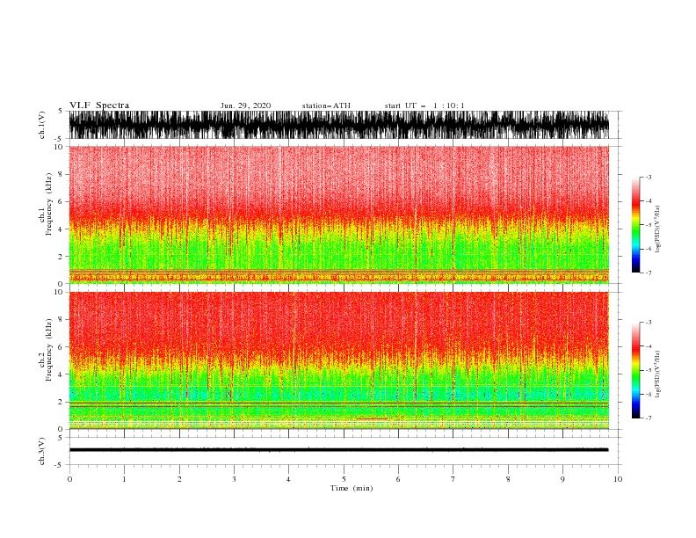Viewport: 696px width, 538px height.
Task: Click time axis tick label "7"
Action: point(453,479)
